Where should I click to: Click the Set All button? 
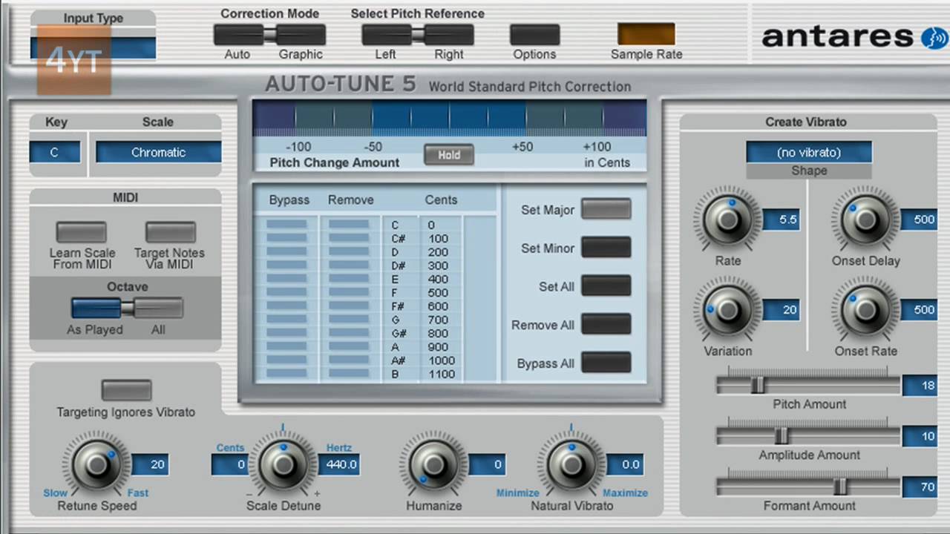pos(606,286)
